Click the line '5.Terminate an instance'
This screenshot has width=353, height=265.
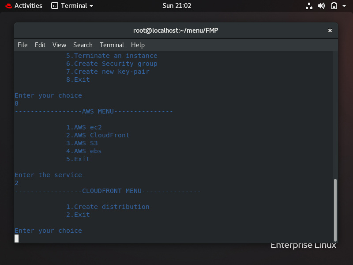point(112,56)
